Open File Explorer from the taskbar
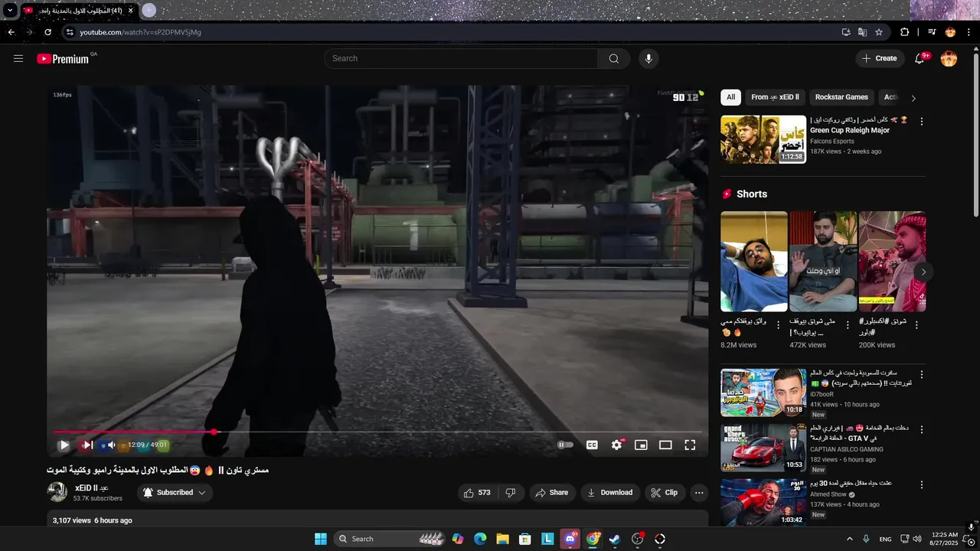The image size is (980, 551). 502,539
